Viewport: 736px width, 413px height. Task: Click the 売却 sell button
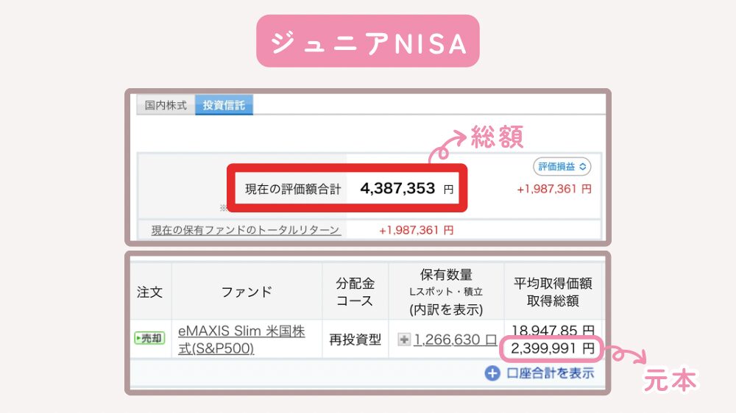[x=149, y=338]
